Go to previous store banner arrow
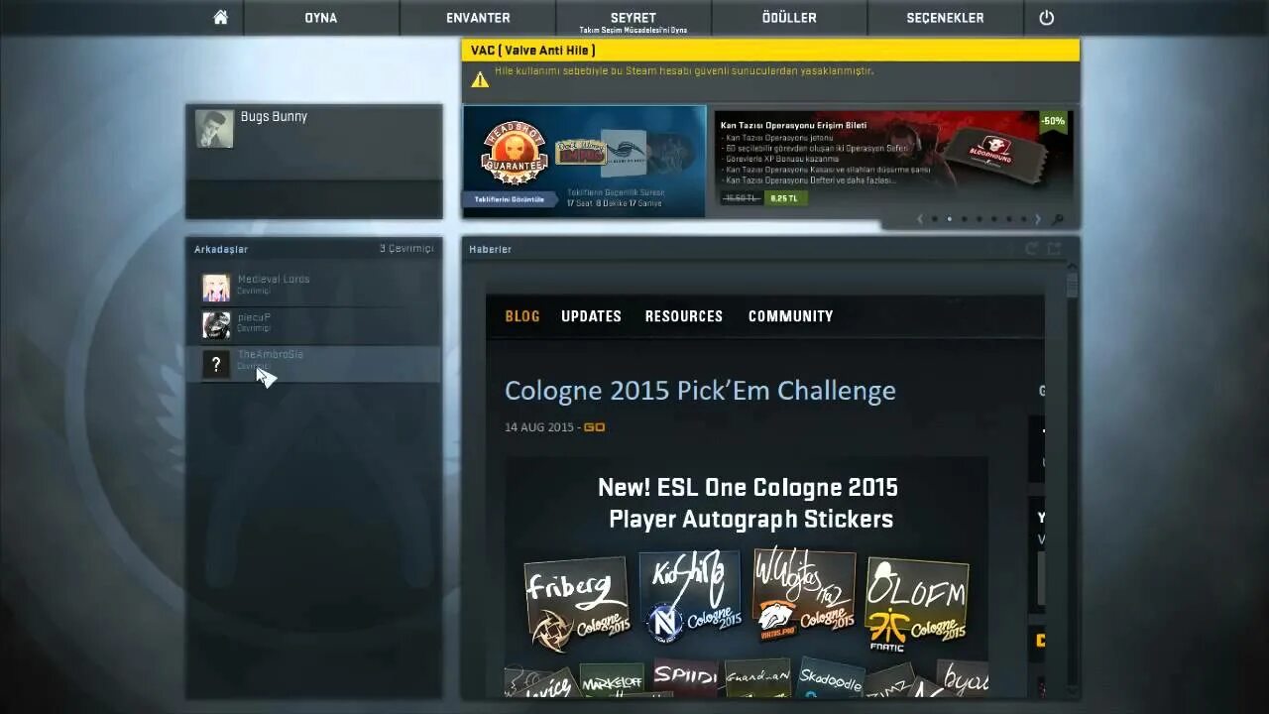Viewport: 1269px width, 714px height. 920,219
